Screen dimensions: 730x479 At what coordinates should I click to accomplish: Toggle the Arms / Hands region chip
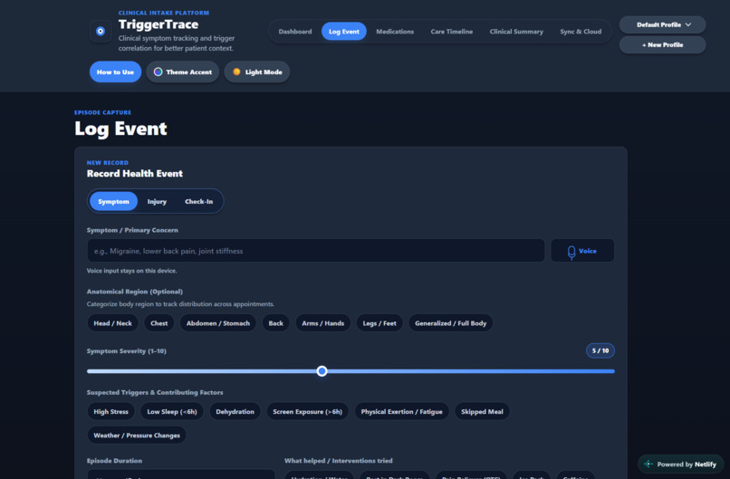click(323, 323)
